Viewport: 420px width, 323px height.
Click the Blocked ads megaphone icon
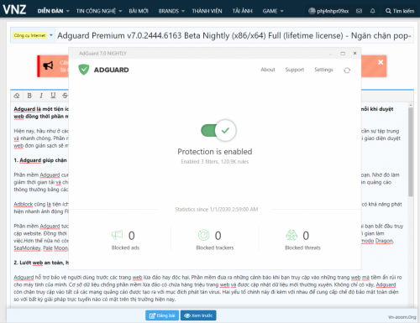[x=117, y=235]
